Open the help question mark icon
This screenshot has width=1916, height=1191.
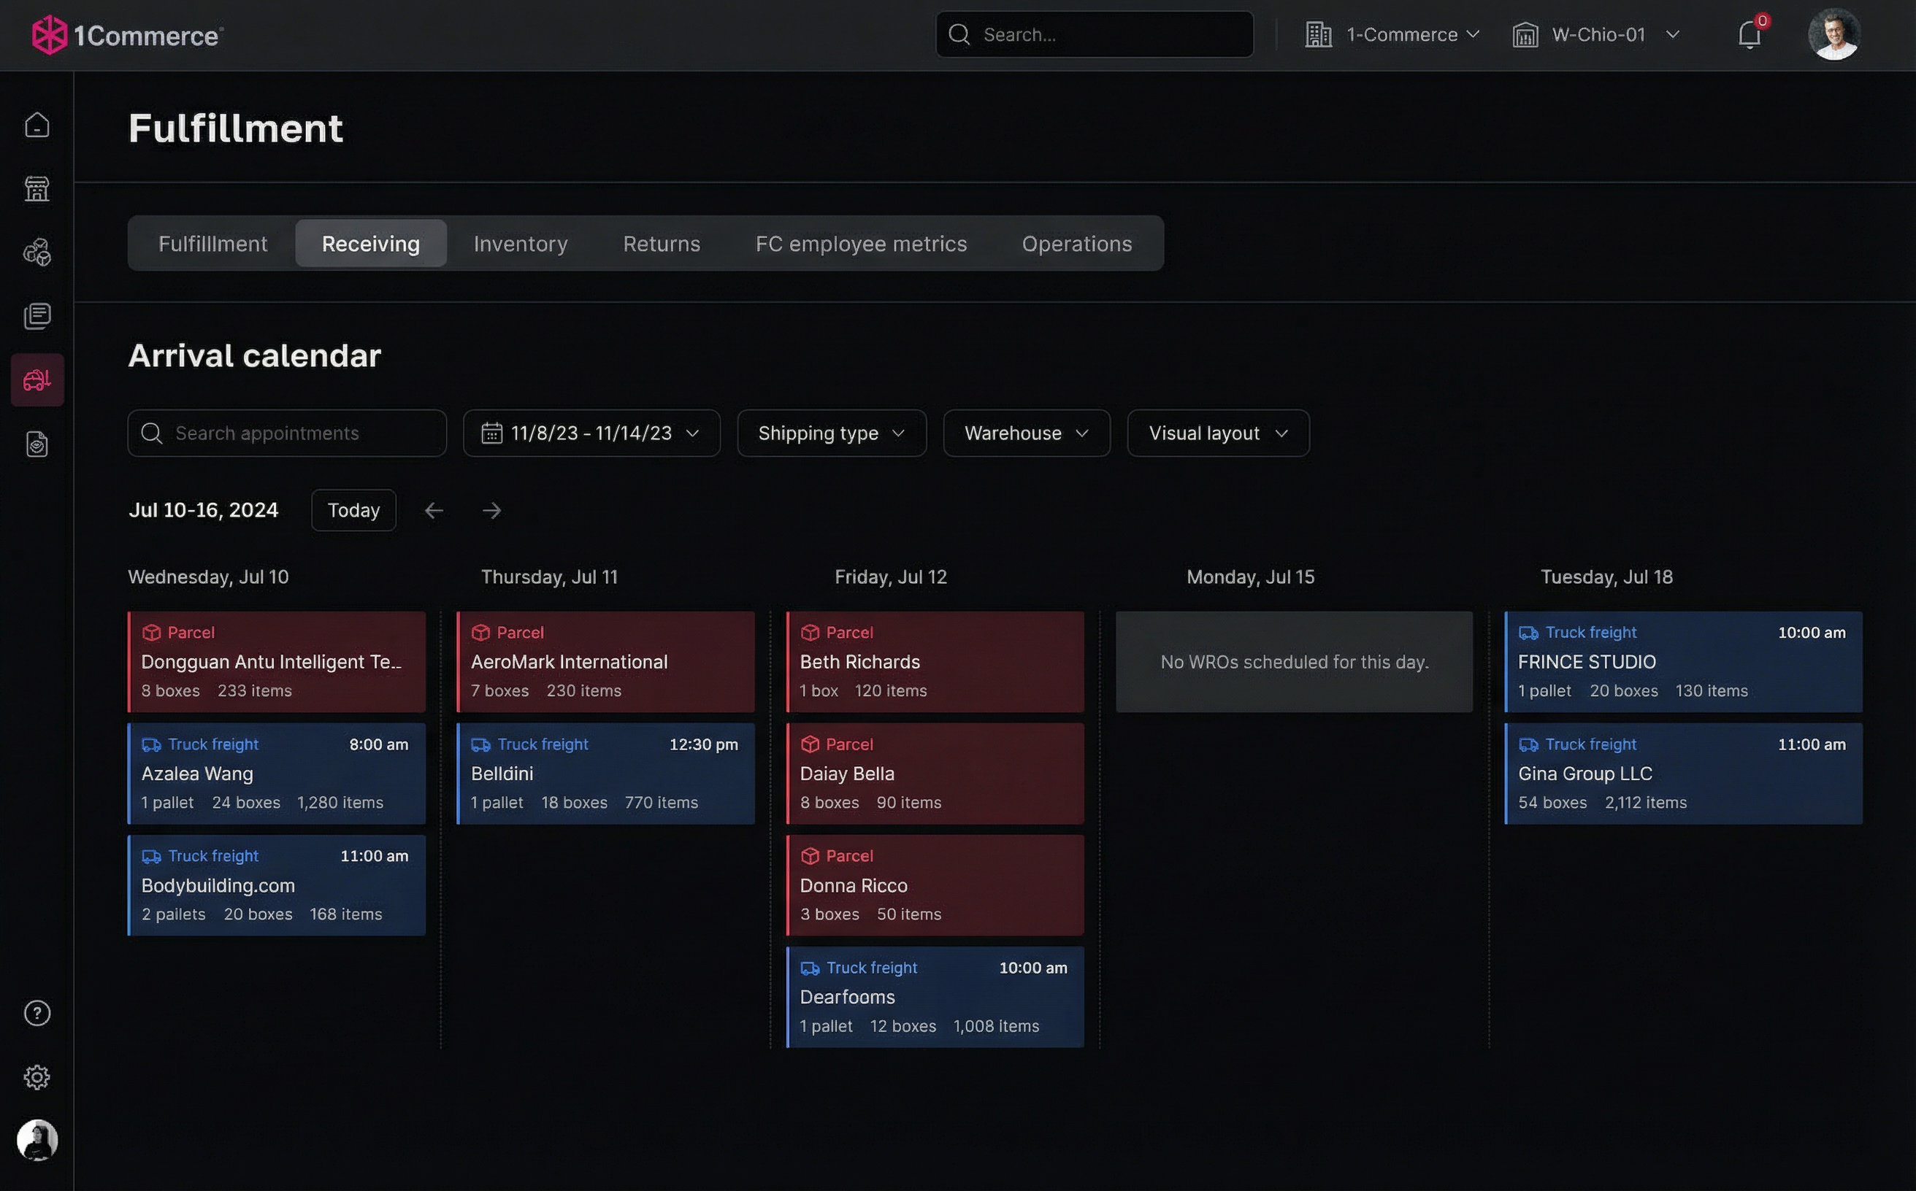click(x=37, y=1013)
